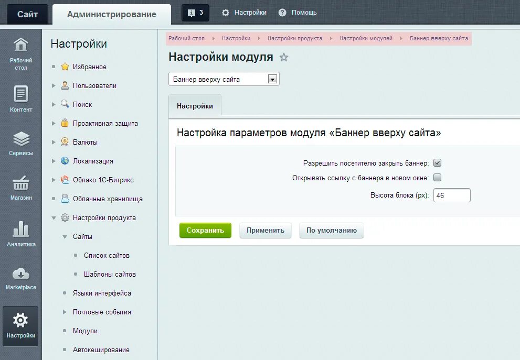Click the Проактивная защита lock icon

pos(65,123)
